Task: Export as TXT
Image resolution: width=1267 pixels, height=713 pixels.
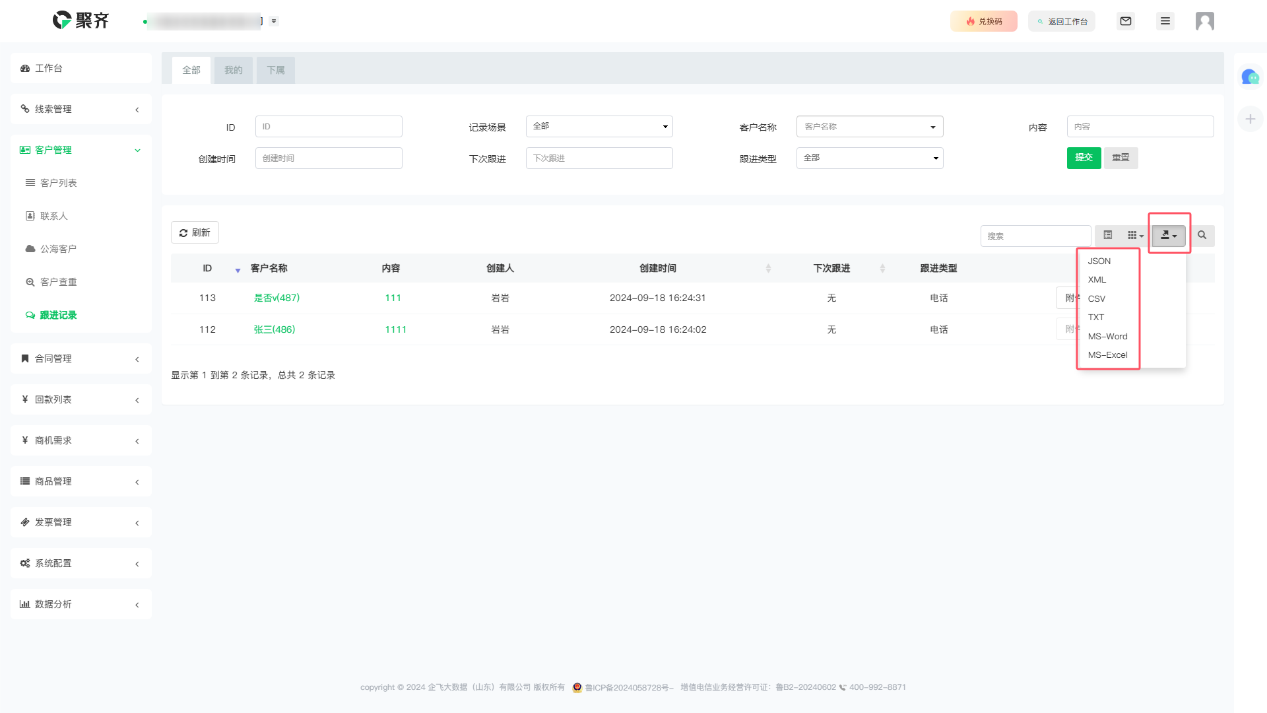Action: 1096,317
